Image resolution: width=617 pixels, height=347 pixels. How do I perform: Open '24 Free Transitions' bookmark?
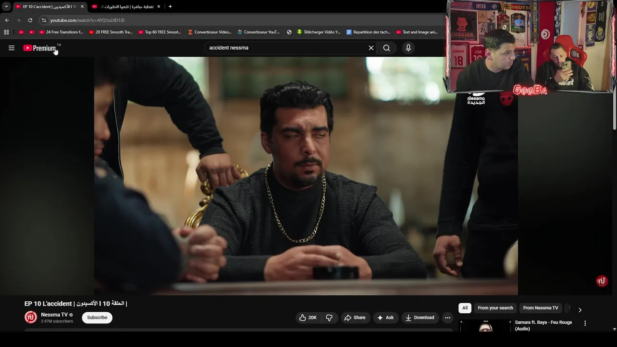61,32
